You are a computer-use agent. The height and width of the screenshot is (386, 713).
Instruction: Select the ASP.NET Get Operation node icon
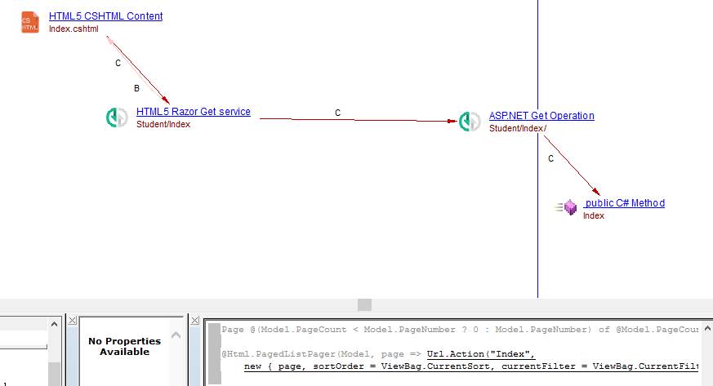tap(469, 122)
